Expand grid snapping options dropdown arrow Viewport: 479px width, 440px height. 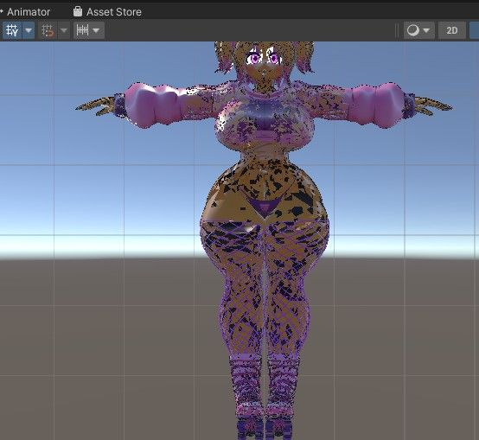pos(64,30)
